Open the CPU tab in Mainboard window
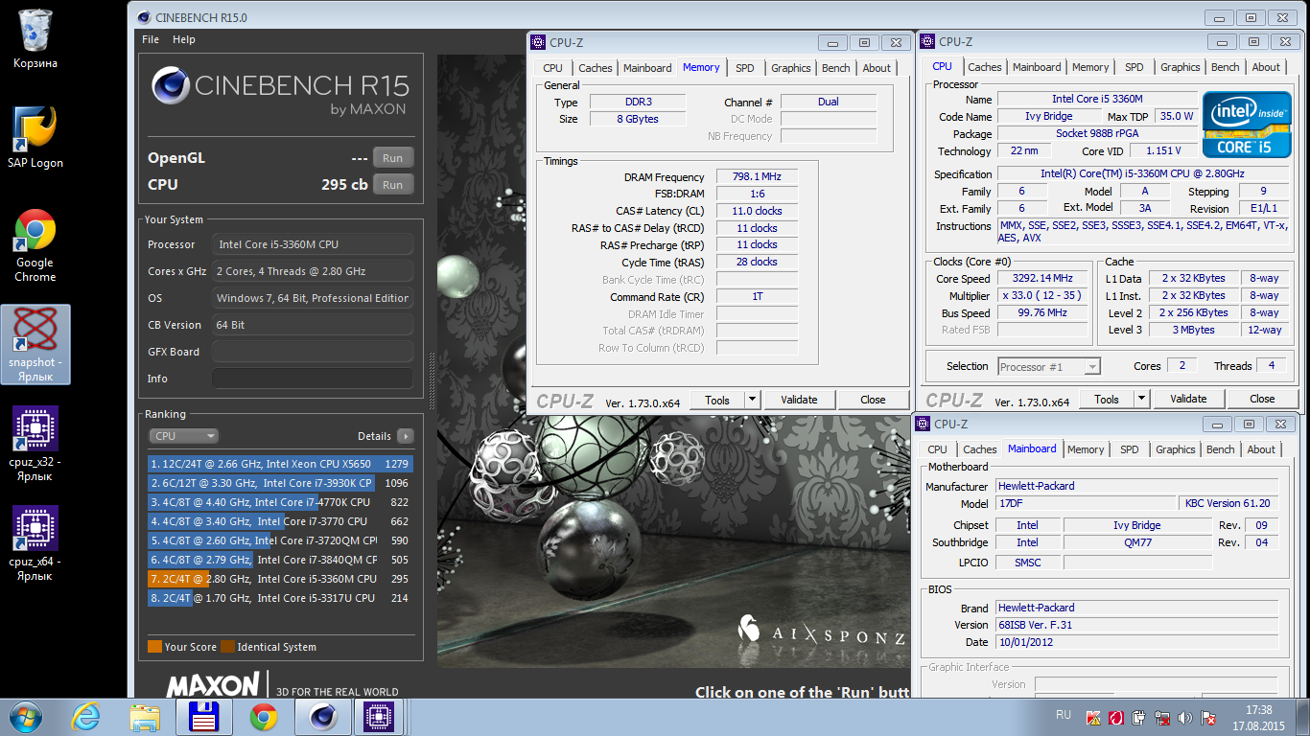This screenshot has height=736, width=1310. pos(938,449)
